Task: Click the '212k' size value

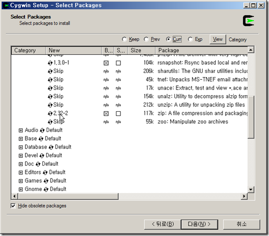Action: coord(148,105)
